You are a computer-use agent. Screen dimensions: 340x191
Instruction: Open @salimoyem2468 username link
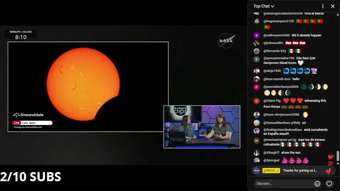277,35
